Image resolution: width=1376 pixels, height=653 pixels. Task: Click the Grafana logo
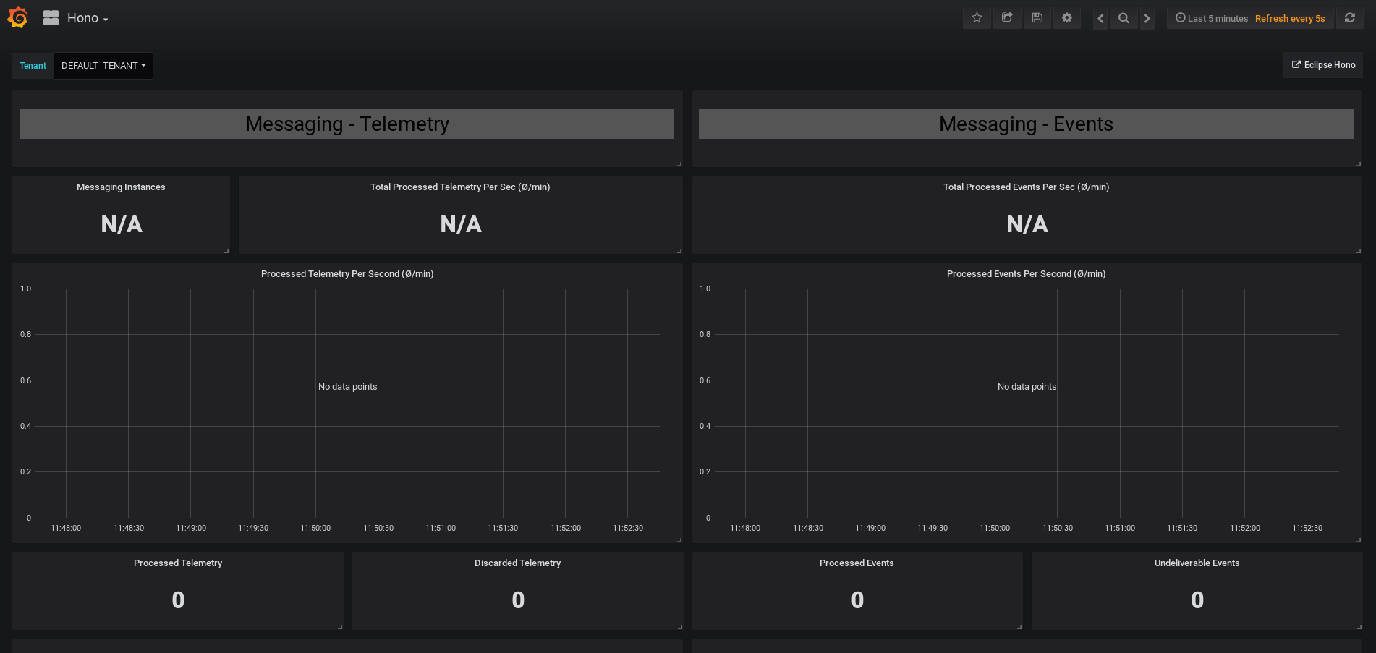click(17, 17)
